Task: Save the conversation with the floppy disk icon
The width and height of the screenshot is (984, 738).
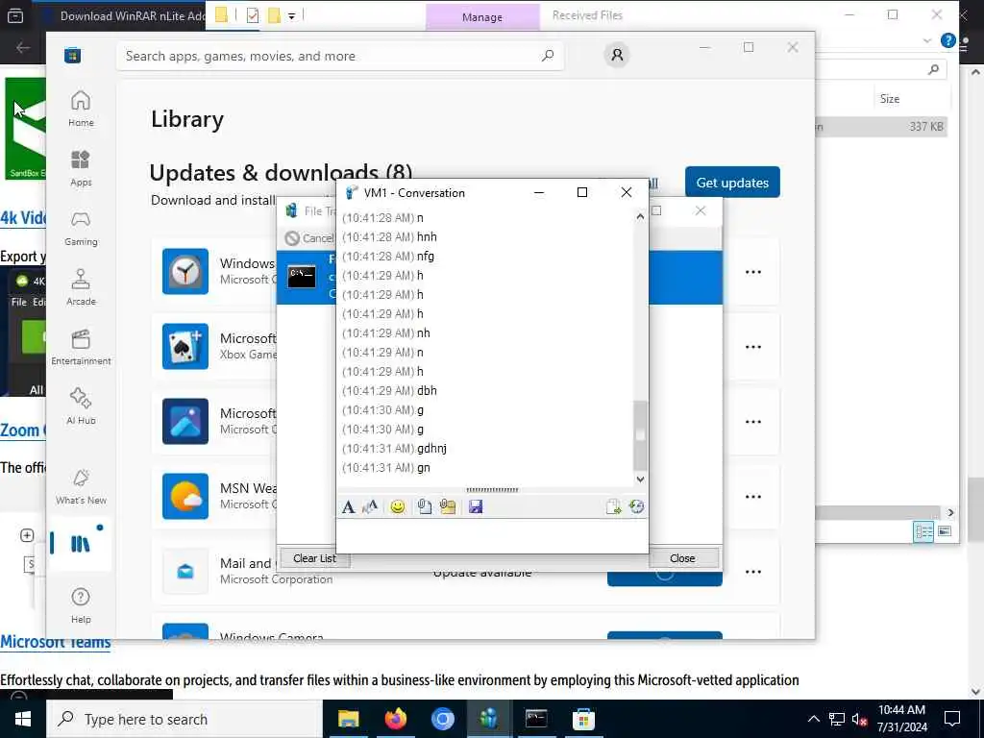Action: point(476,507)
